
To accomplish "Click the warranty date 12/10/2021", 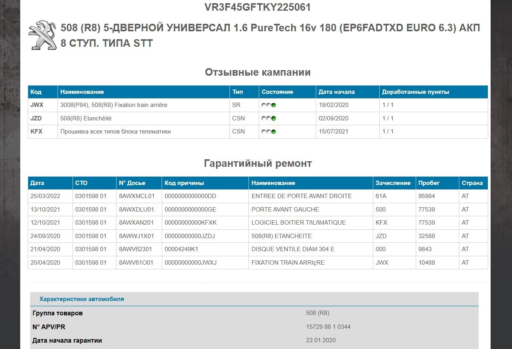I will click(x=45, y=223).
